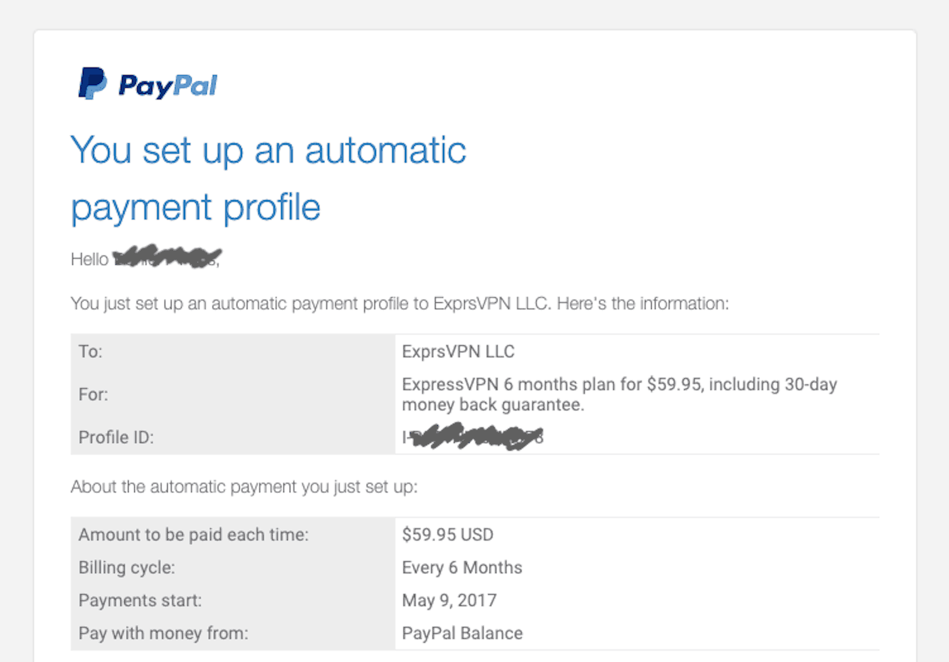Select 'Amount to be paid each time' label
This screenshot has height=662, width=949.
(x=193, y=535)
